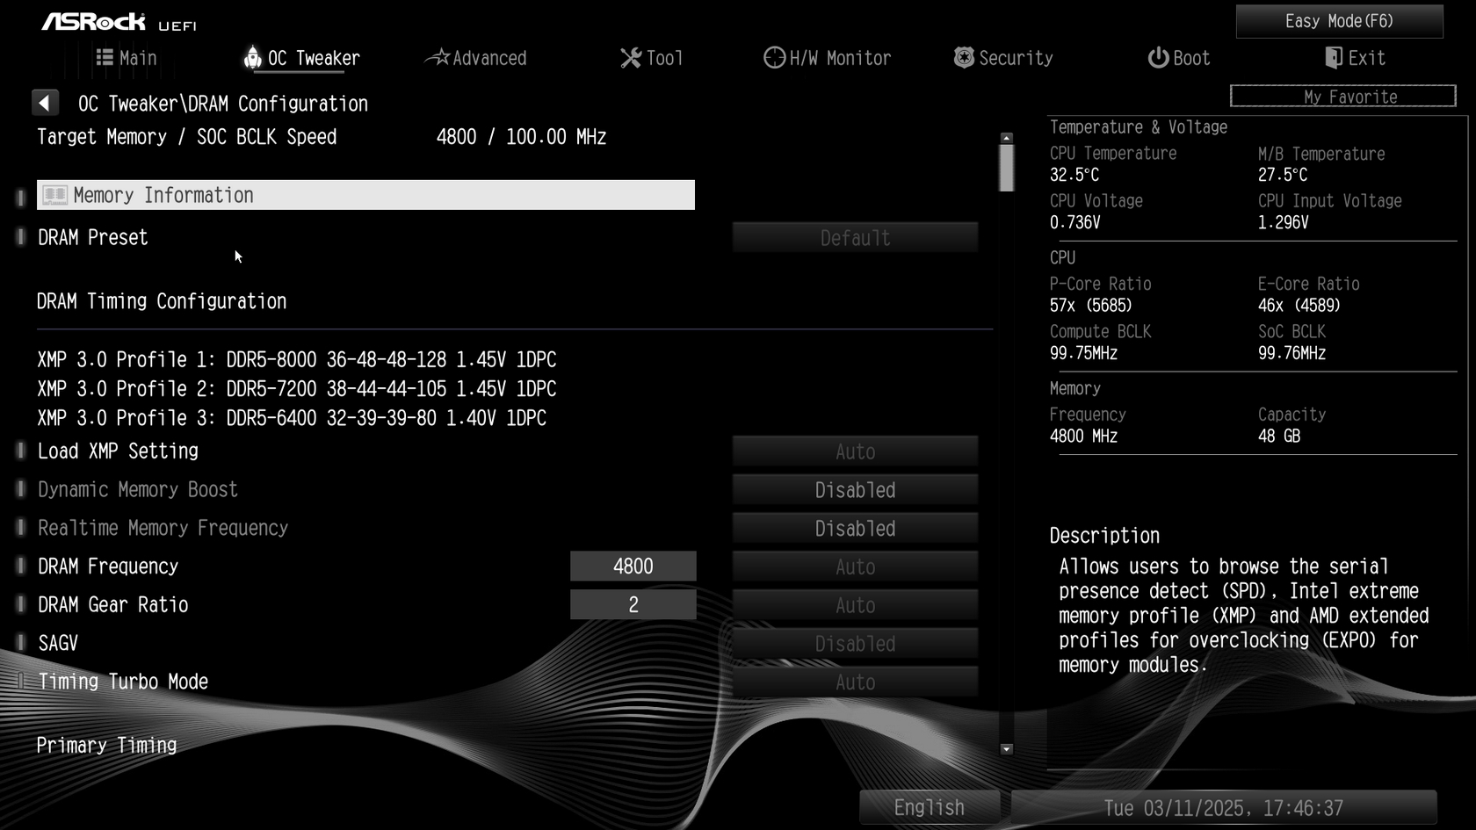Select the Timing Turbo Mode label
This screenshot has height=830, width=1476.
(123, 682)
